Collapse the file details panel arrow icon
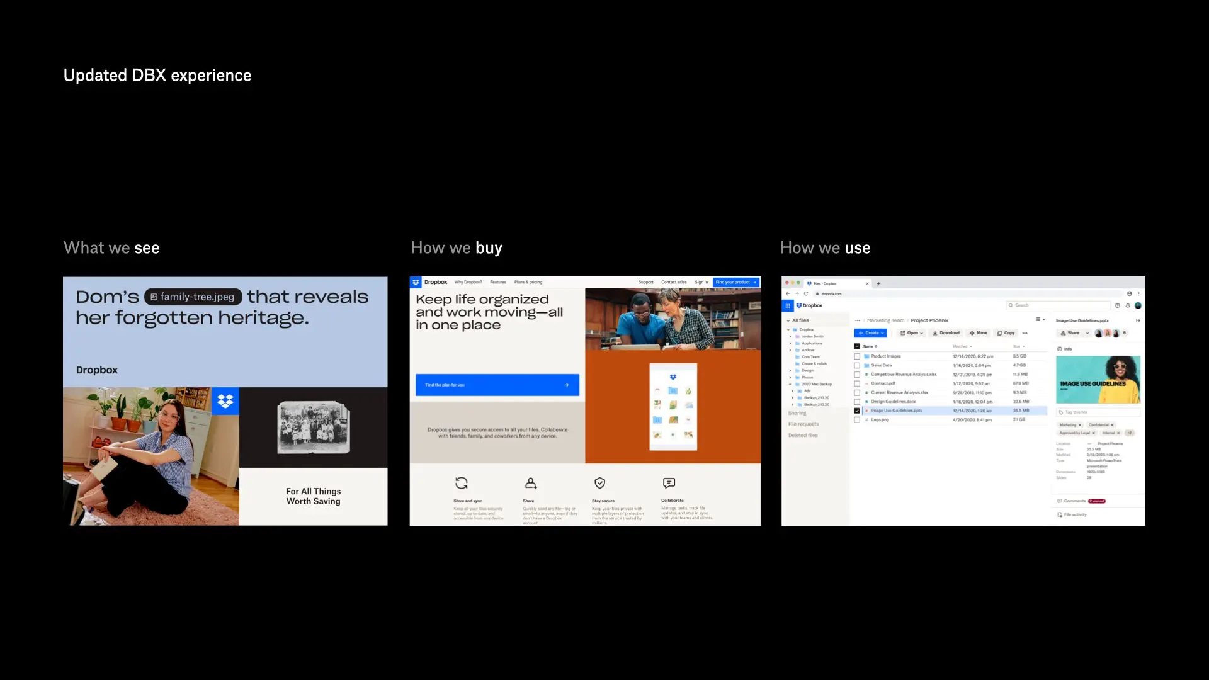 [1138, 320]
